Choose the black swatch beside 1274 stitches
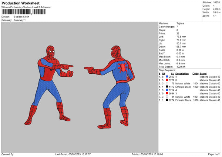Screen dimensions: 222x157 click(x=167, y=100)
